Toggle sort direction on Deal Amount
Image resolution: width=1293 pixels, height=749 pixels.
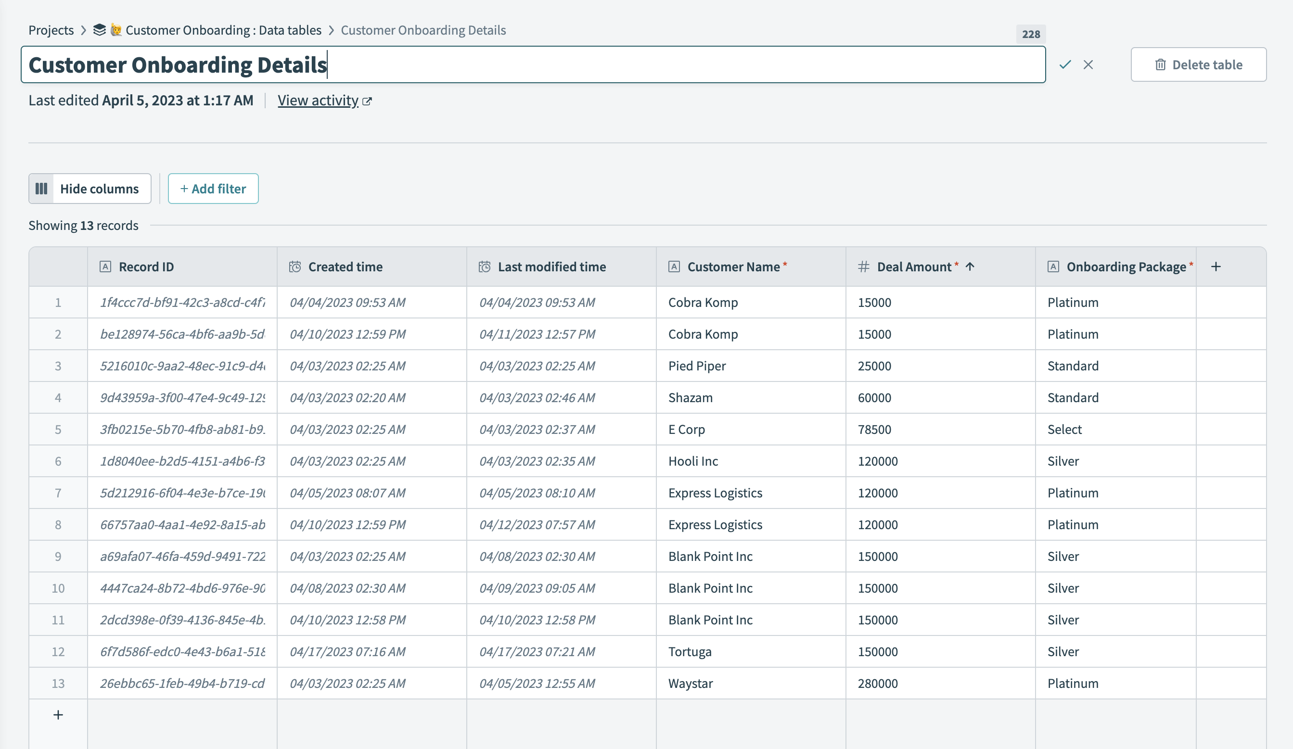pos(970,266)
